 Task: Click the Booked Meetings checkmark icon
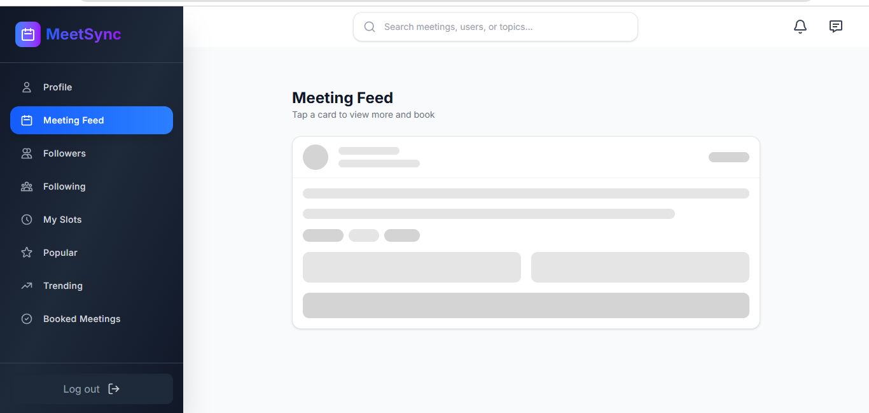(x=27, y=319)
